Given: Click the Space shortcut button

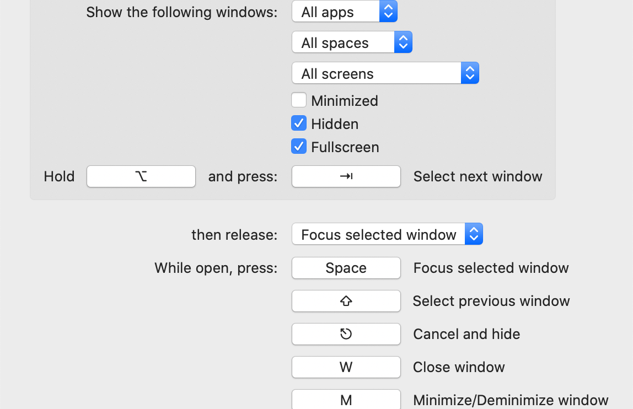Looking at the screenshot, I should coord(346,268).
